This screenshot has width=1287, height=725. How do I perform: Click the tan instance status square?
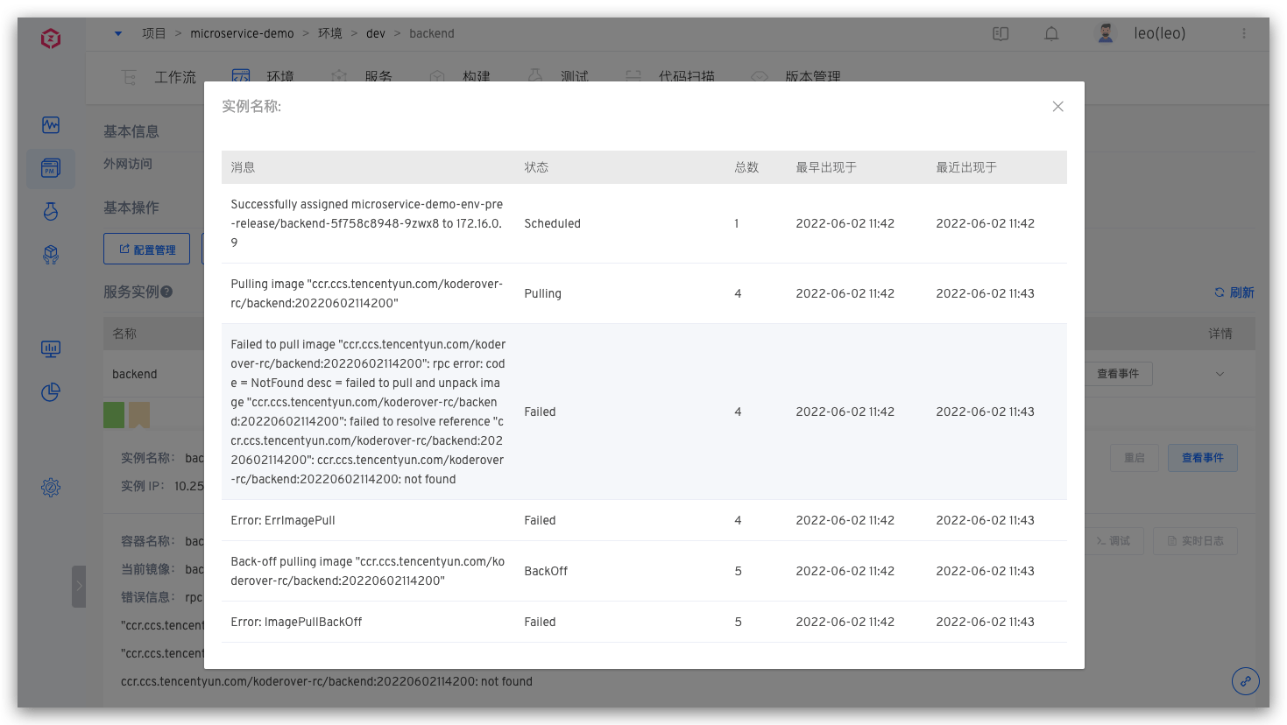point(139,415)
